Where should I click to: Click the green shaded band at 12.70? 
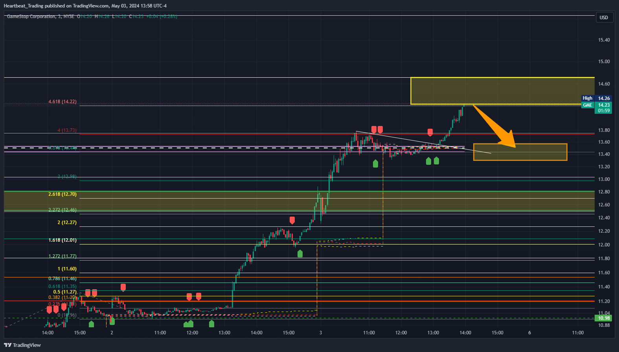[x=299, y=201]
